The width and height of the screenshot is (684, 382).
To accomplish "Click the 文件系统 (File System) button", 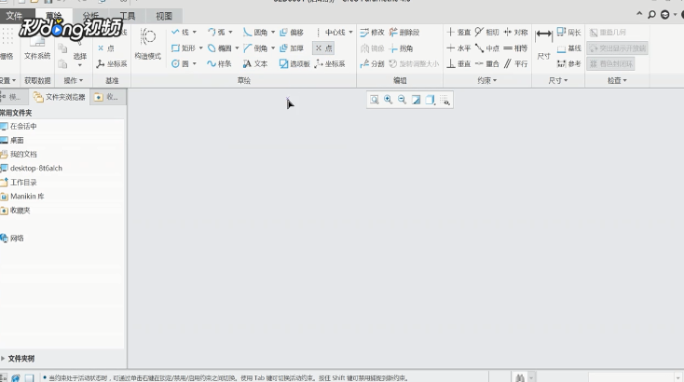I will pyautogui.click(x=37, y=46).
